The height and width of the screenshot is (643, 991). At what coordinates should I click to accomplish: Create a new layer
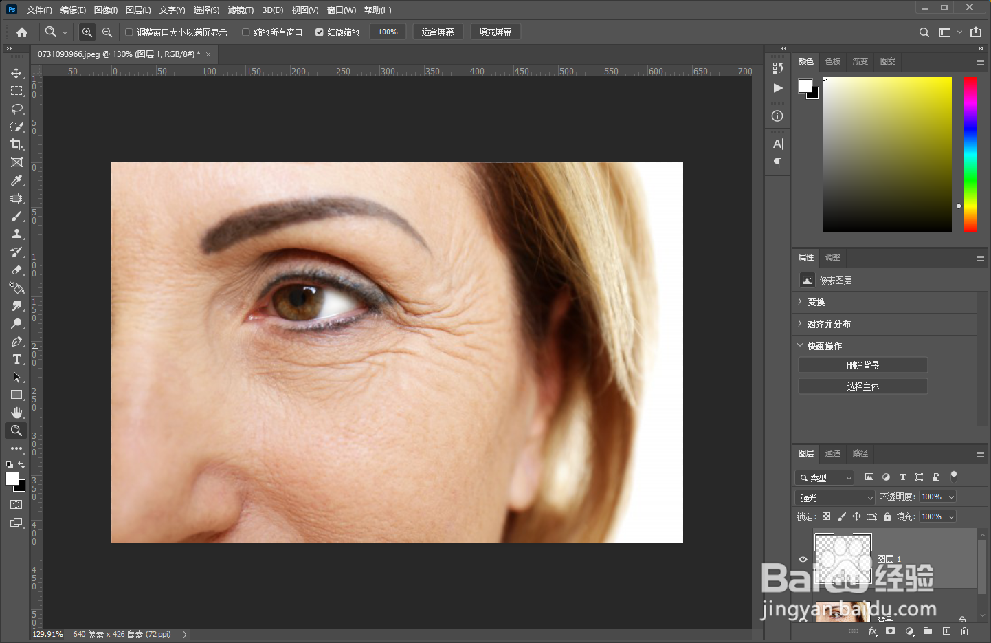[946, 631]
